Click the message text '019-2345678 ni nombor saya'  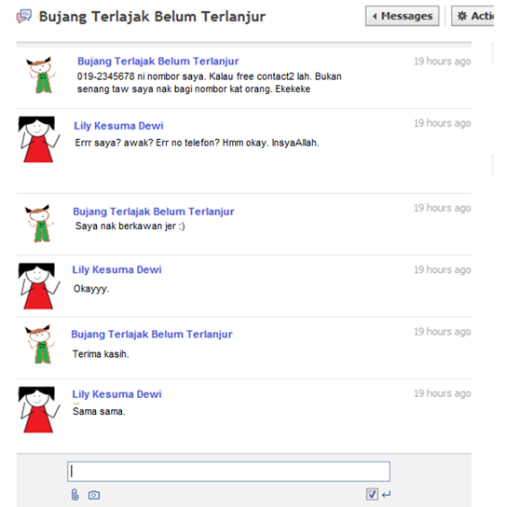coord(141,76)
